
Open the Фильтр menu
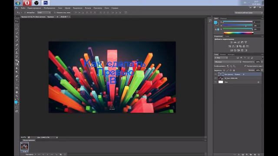tap(88, 8)
